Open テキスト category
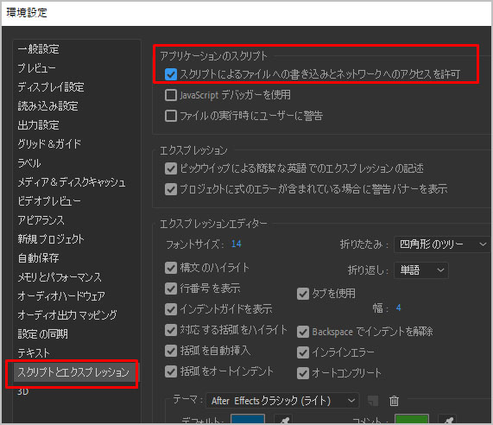The width and height of the screenshot is (493, 425). [34, 353]
